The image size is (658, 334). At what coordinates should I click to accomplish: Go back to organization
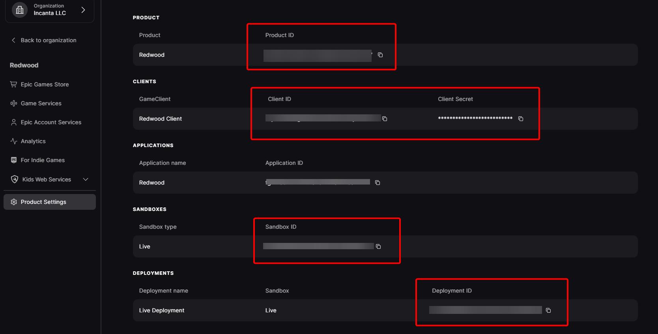tap(48, 40)
